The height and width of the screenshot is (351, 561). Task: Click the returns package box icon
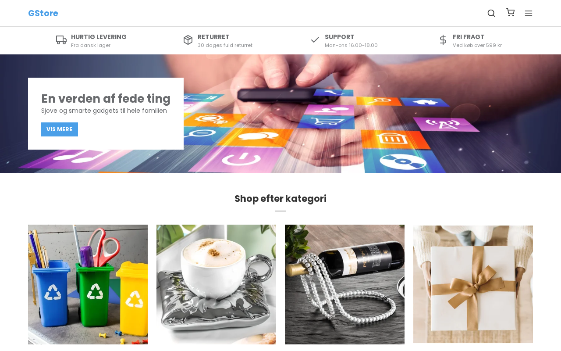pos(188,40)
